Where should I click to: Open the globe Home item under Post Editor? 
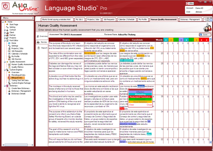pos(14,43)
